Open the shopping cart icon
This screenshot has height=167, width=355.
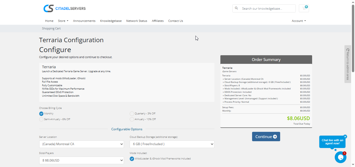pos(304,8)
